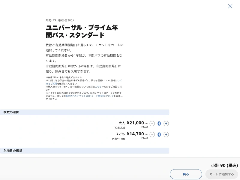
Task: Click the 小計 ¥0 (税込) subtotal
Action: pyautogui.click(x=224, y=166)
